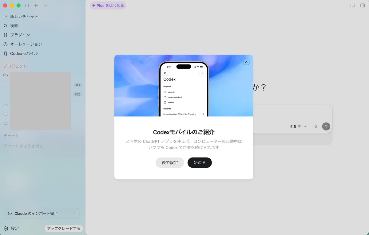Open the 5.5 中 model dropdown
Screen dimensions: 369x235
click(x=298, y=127)
